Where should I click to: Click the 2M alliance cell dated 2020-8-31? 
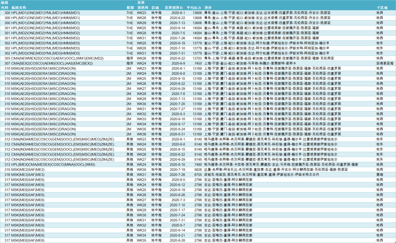[129, 134]
